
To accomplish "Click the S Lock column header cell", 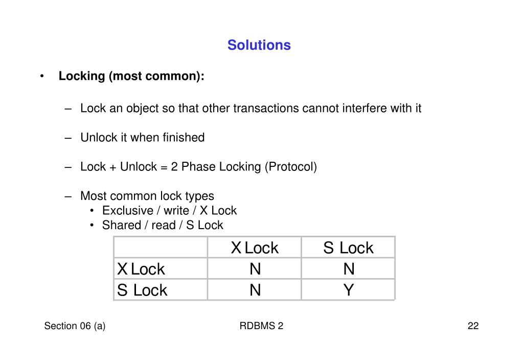I will click(x=348, y=247).
